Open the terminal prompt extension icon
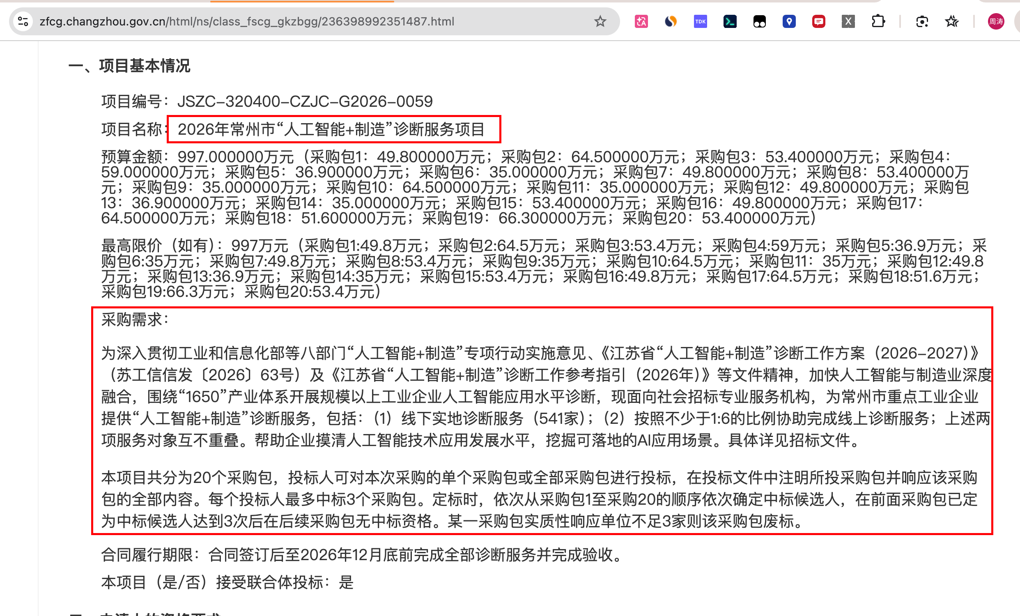 pyautogui.click(x=730, y=21)
